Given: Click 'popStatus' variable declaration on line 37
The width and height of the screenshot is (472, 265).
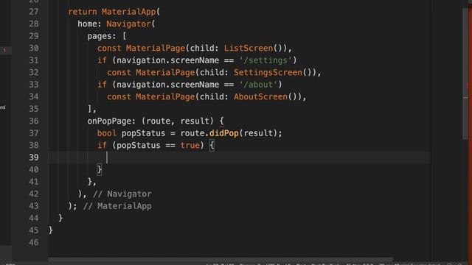Looking at the screenshot, I should click(x=143, y=132).
